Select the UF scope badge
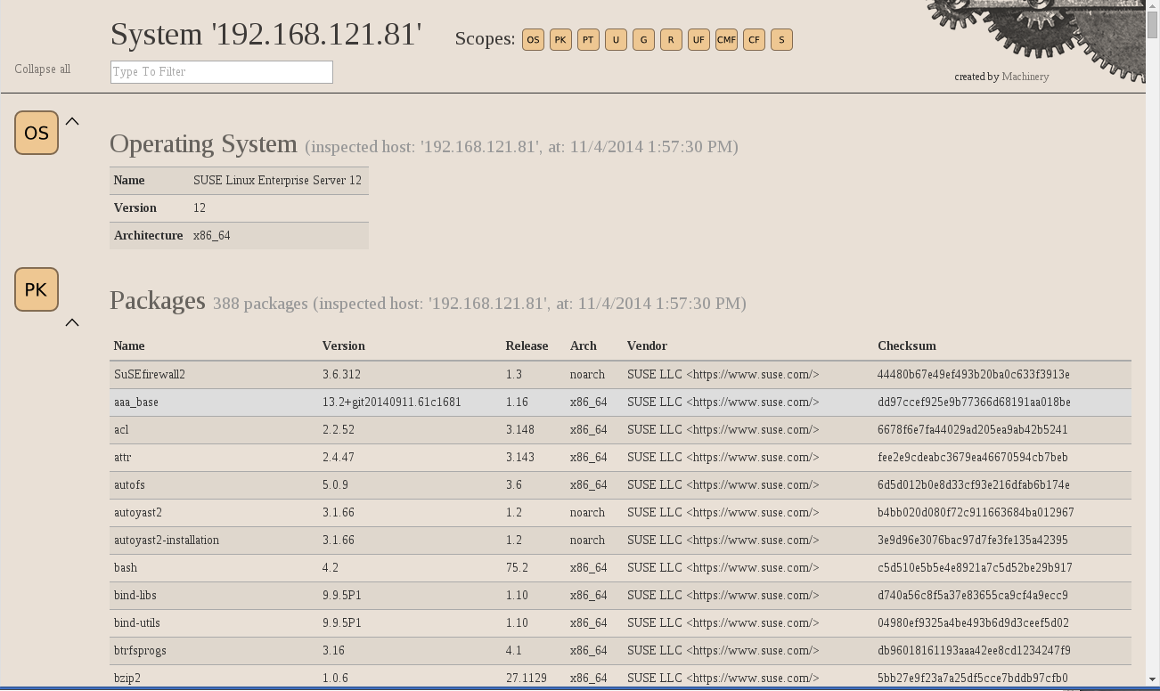The image size is (1160, 691). 698,40
